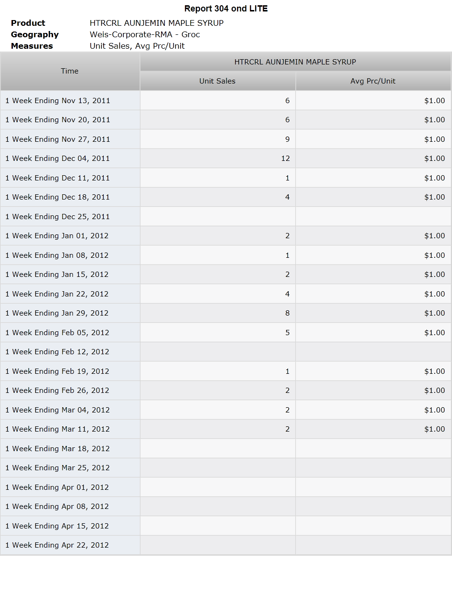452x613 pixels.
Task: Click the Weis-Corporate-RMA - Groc geography value
Action: click(x=145, y=34)
